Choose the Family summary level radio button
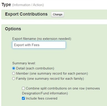The image size is (107, 106). tap(14, 79)
